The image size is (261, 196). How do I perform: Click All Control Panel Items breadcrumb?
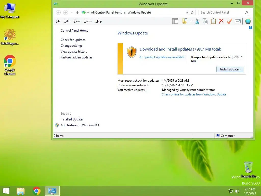(106, 13)
